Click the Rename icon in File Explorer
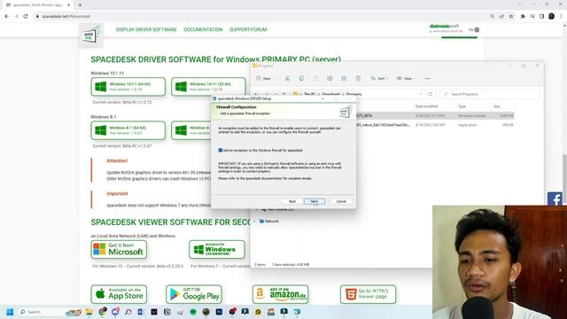The image size is (567, 319). [x=330, y=79]
